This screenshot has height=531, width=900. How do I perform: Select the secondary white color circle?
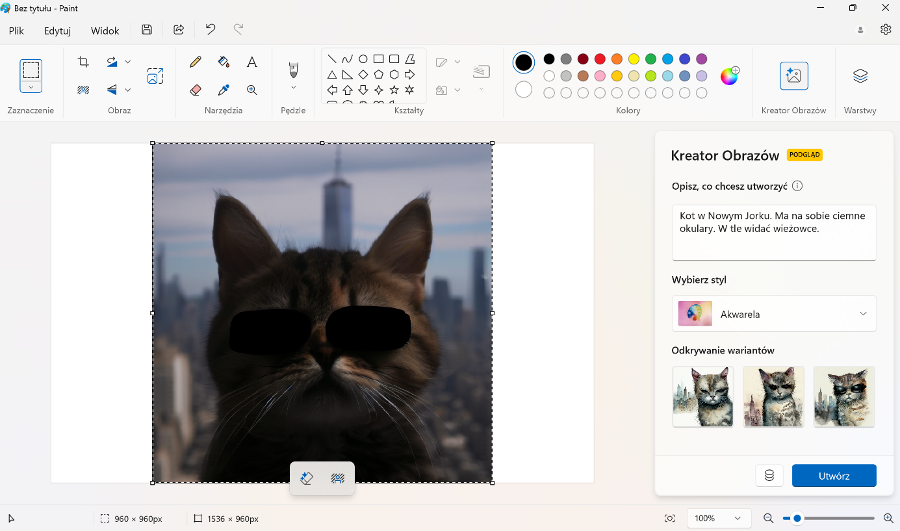click(524, 90)
